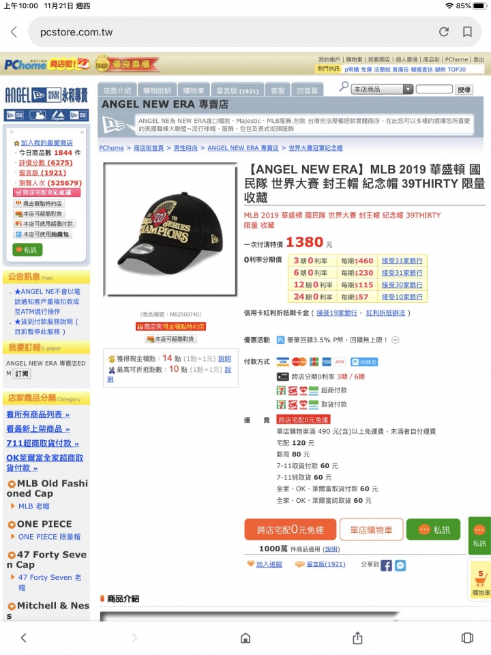Expand the 優惠活動 details arrow

point(396,340)
